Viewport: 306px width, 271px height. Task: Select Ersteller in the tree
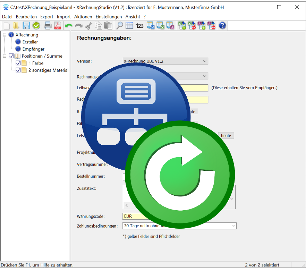[30, 42]
